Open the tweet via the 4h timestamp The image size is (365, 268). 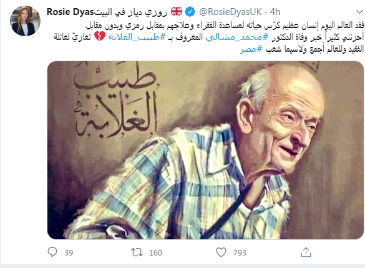click(275, 12)
